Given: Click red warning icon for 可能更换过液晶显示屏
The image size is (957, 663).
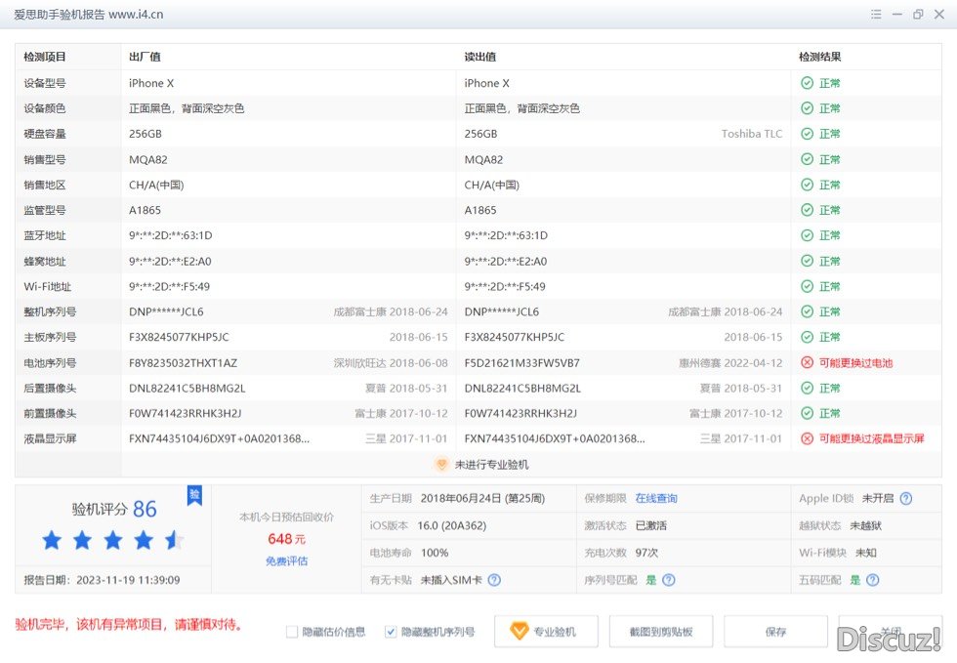Looking at the screenshot, I should click(807, 438).
